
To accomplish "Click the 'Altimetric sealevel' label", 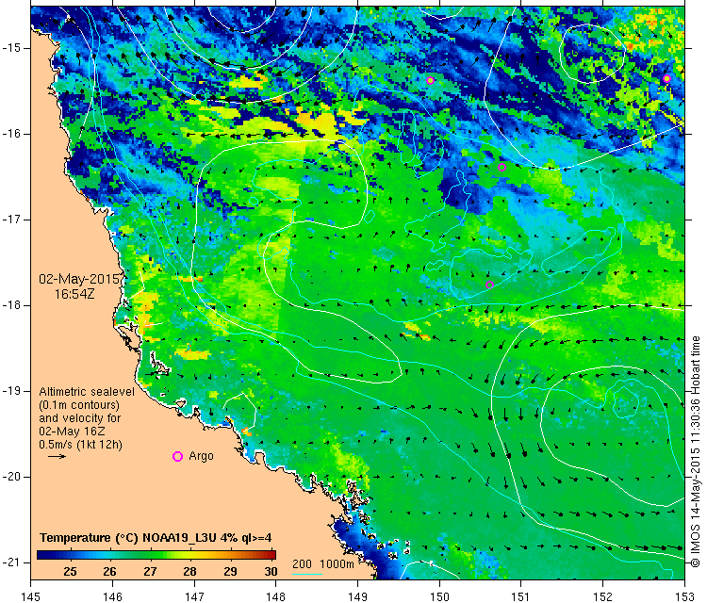I will coord(87,392).
